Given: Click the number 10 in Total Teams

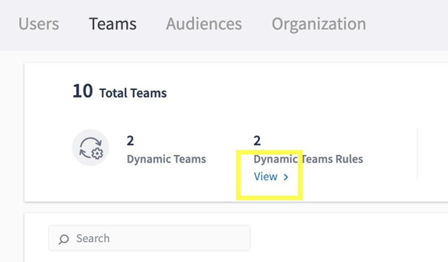Looking at the screenshot, I should pos(82,91).
